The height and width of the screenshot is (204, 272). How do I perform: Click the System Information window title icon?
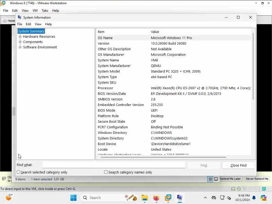point(20,17)
